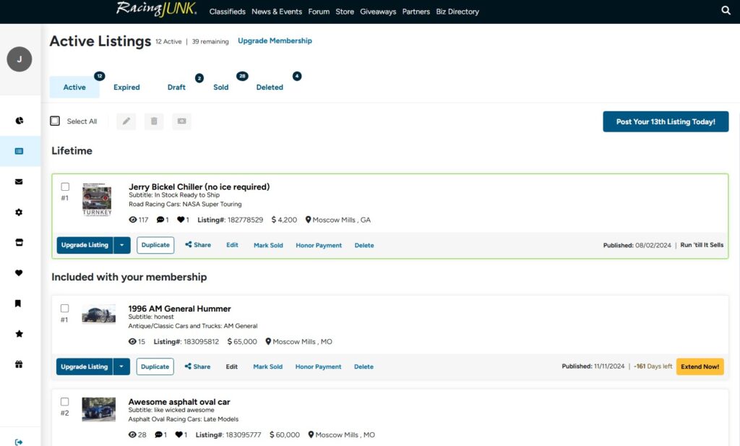The width and height of the screenshot is (740, 446).
Task: Open the gift sidebar icon
Action: click(x=19, y=364)
